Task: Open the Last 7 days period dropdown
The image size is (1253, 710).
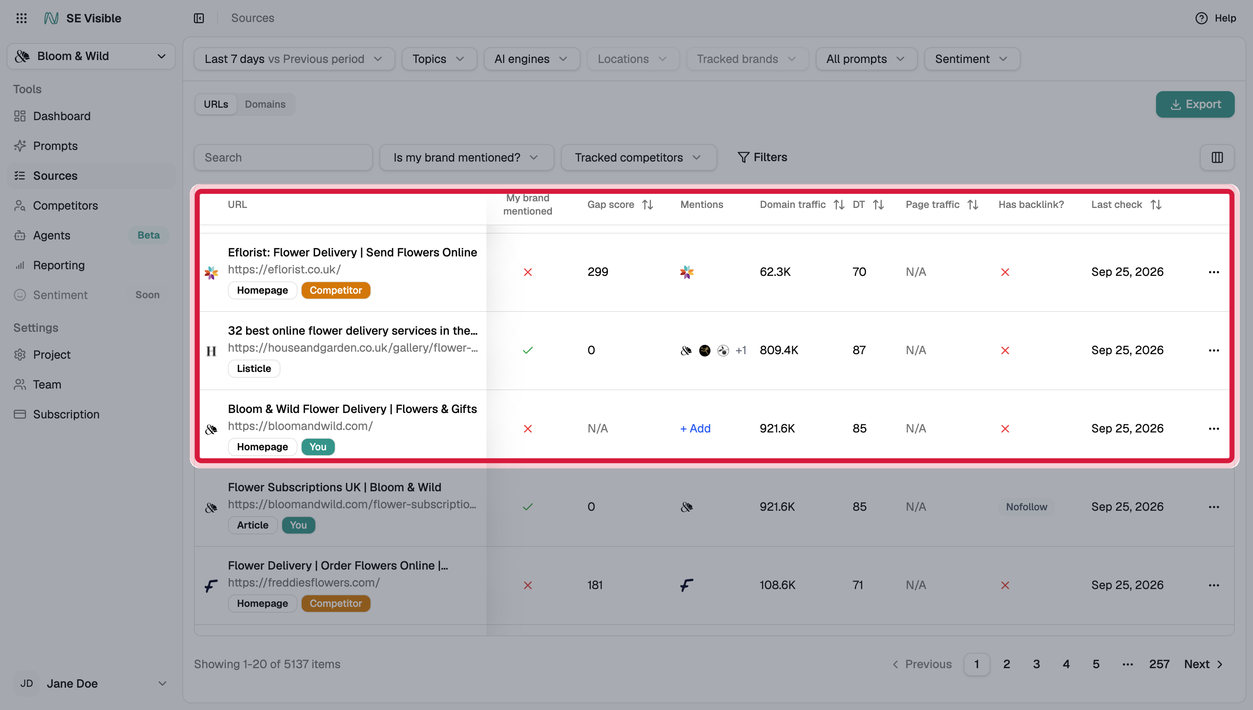Action: 294,58
